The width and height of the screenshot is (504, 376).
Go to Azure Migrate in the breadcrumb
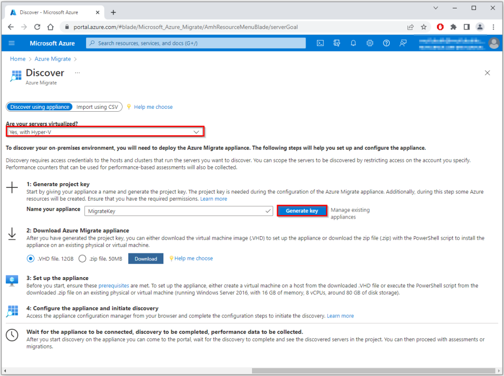point(53,59)
